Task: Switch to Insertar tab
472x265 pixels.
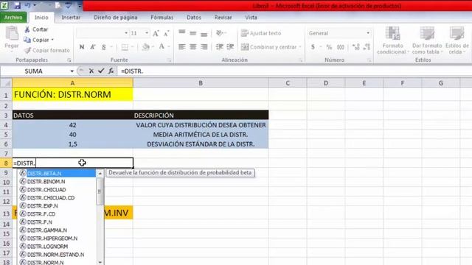Action: point(71,18)
